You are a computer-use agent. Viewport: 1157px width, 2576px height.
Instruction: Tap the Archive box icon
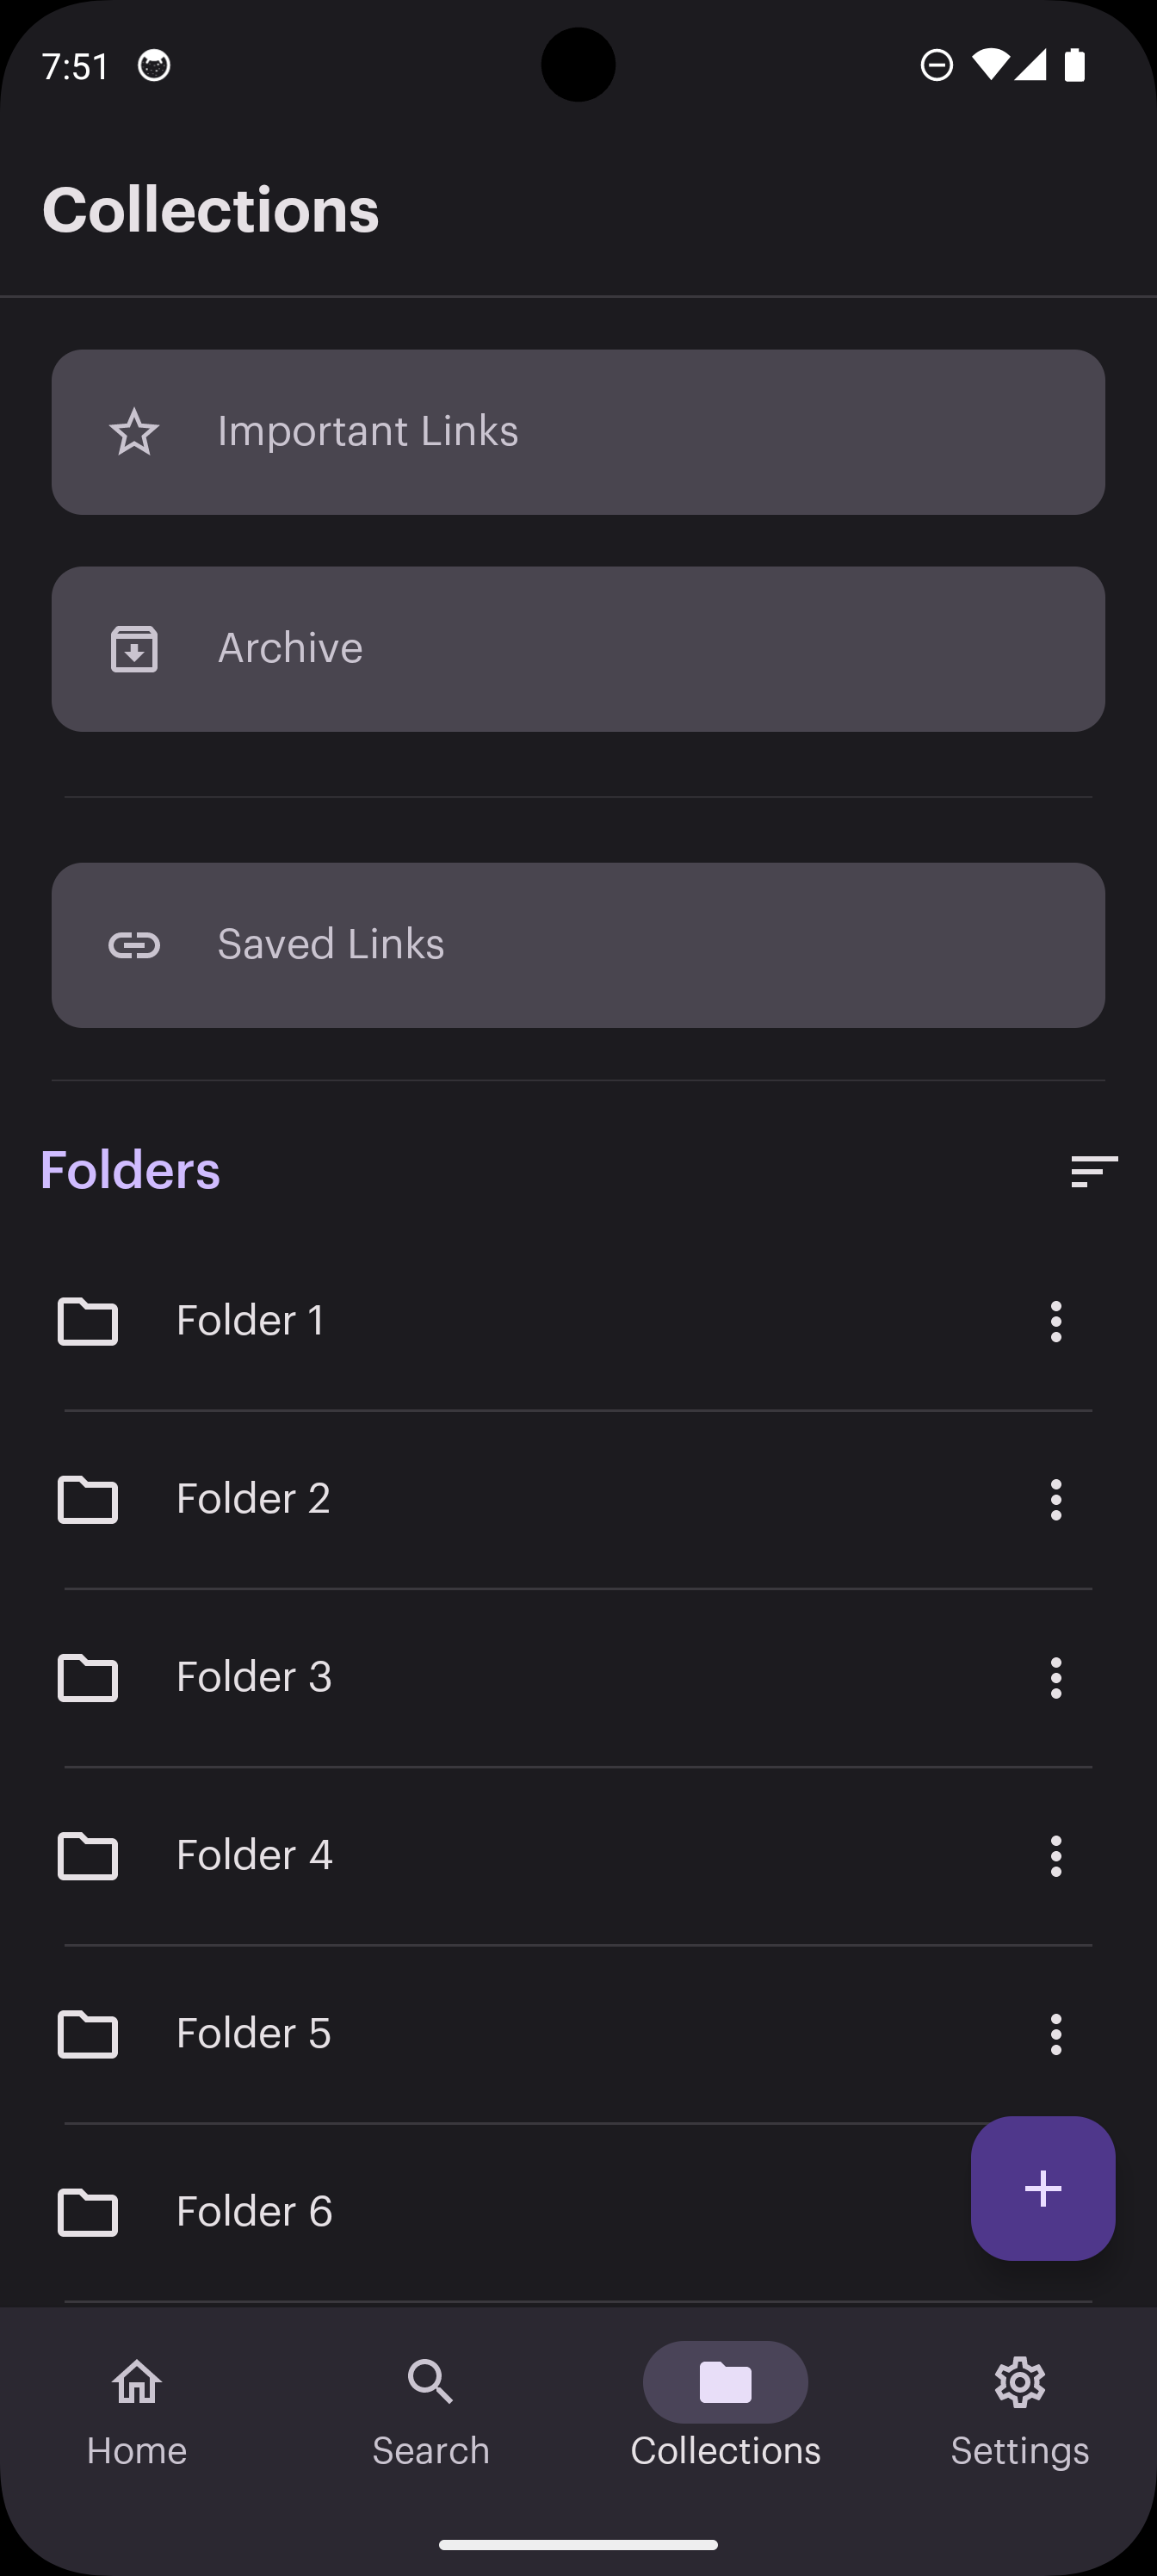click(134, 649)
